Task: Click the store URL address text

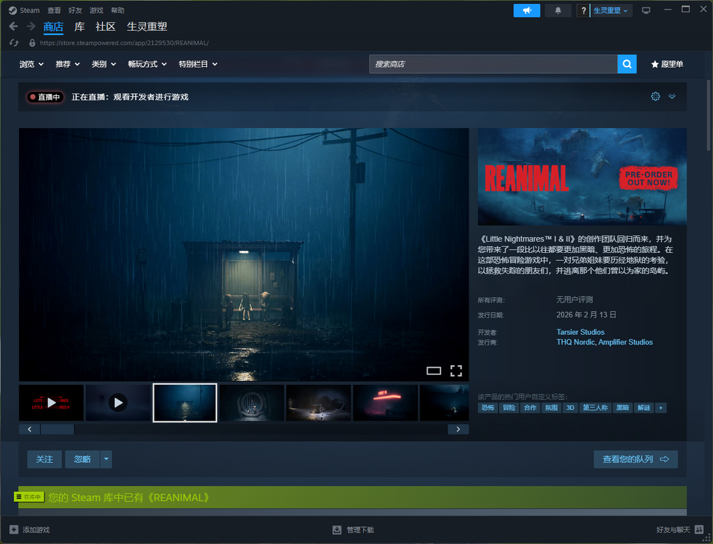Action: tap(124, 43)
